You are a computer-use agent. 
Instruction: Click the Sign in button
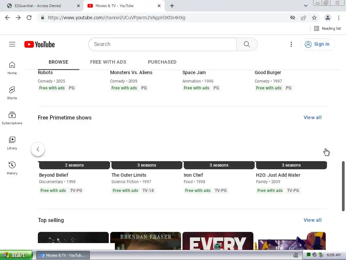(318, 44)
